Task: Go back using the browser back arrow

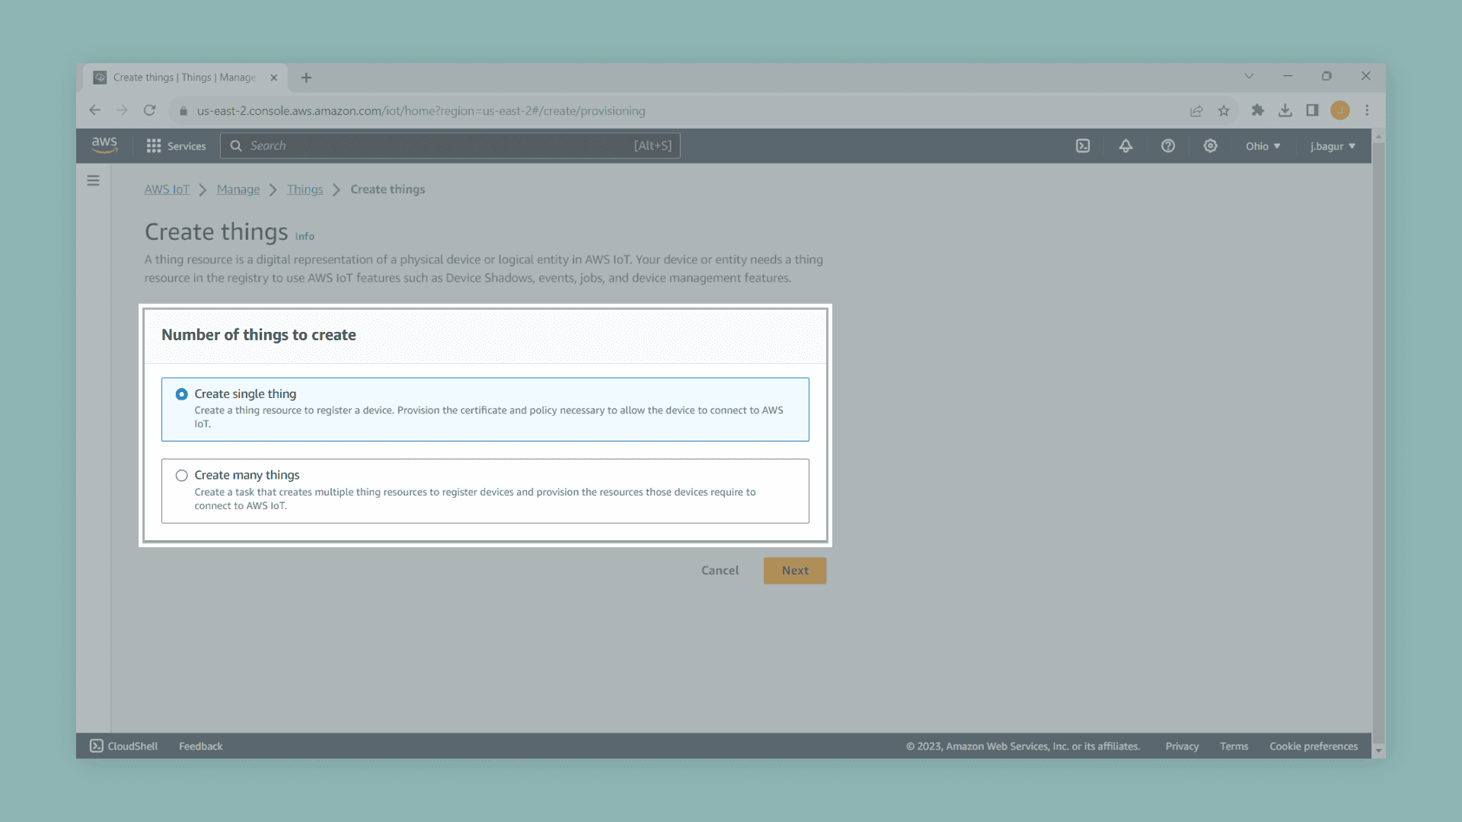Action: tap(94, 110)
